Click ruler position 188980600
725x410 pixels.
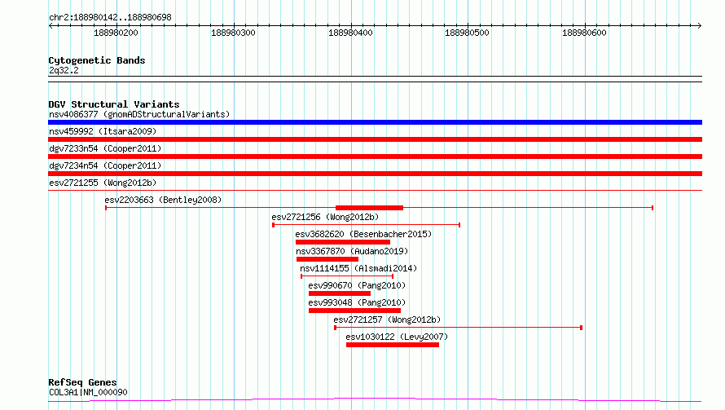(x=584, y=33)
